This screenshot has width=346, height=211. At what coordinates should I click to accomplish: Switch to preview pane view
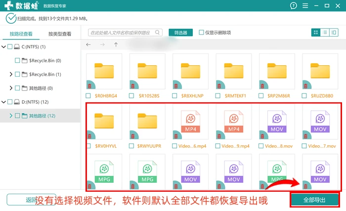coord(334,33)
